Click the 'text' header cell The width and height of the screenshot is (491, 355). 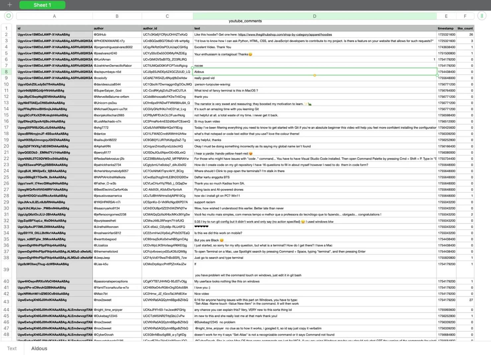(315, 28)
